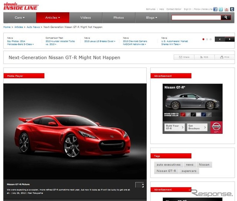Screen dimensions: 237x201
Task: Click the Nissan GT-R Picture caption title
Action: [x=18, y=184]
